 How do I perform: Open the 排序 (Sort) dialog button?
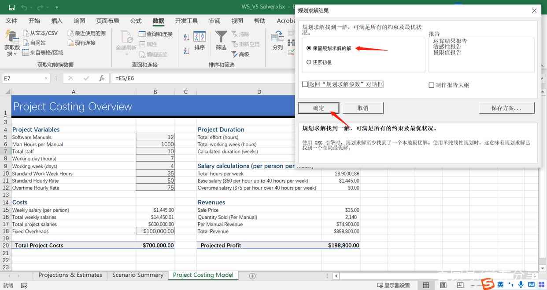[x=200, y=41]
